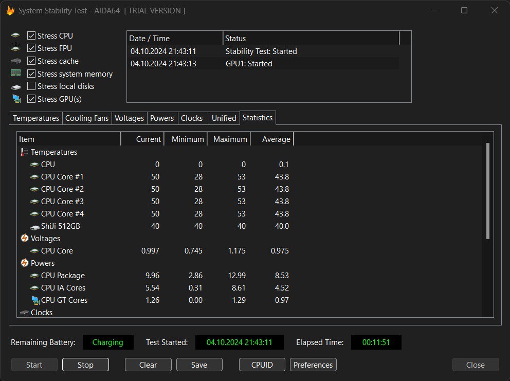510x381 pixels.
Task: Click the bottom Close button
Action: pos(476,365)
